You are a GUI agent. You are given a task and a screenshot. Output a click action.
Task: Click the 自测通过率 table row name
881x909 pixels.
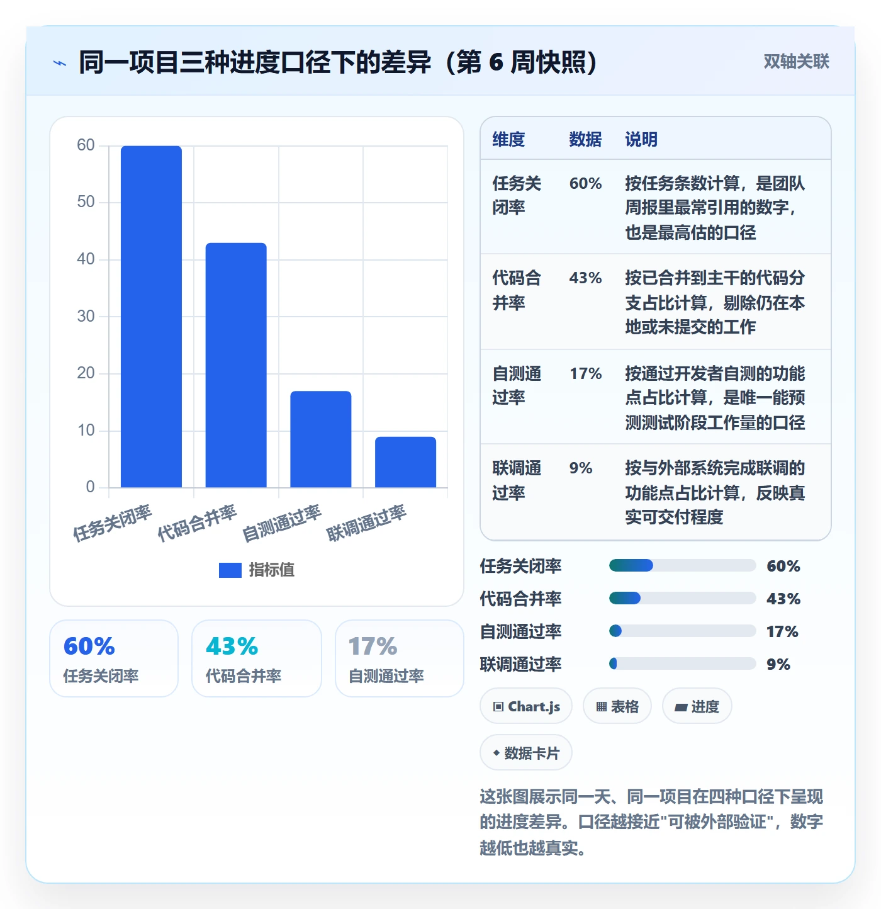pos(517,385)
